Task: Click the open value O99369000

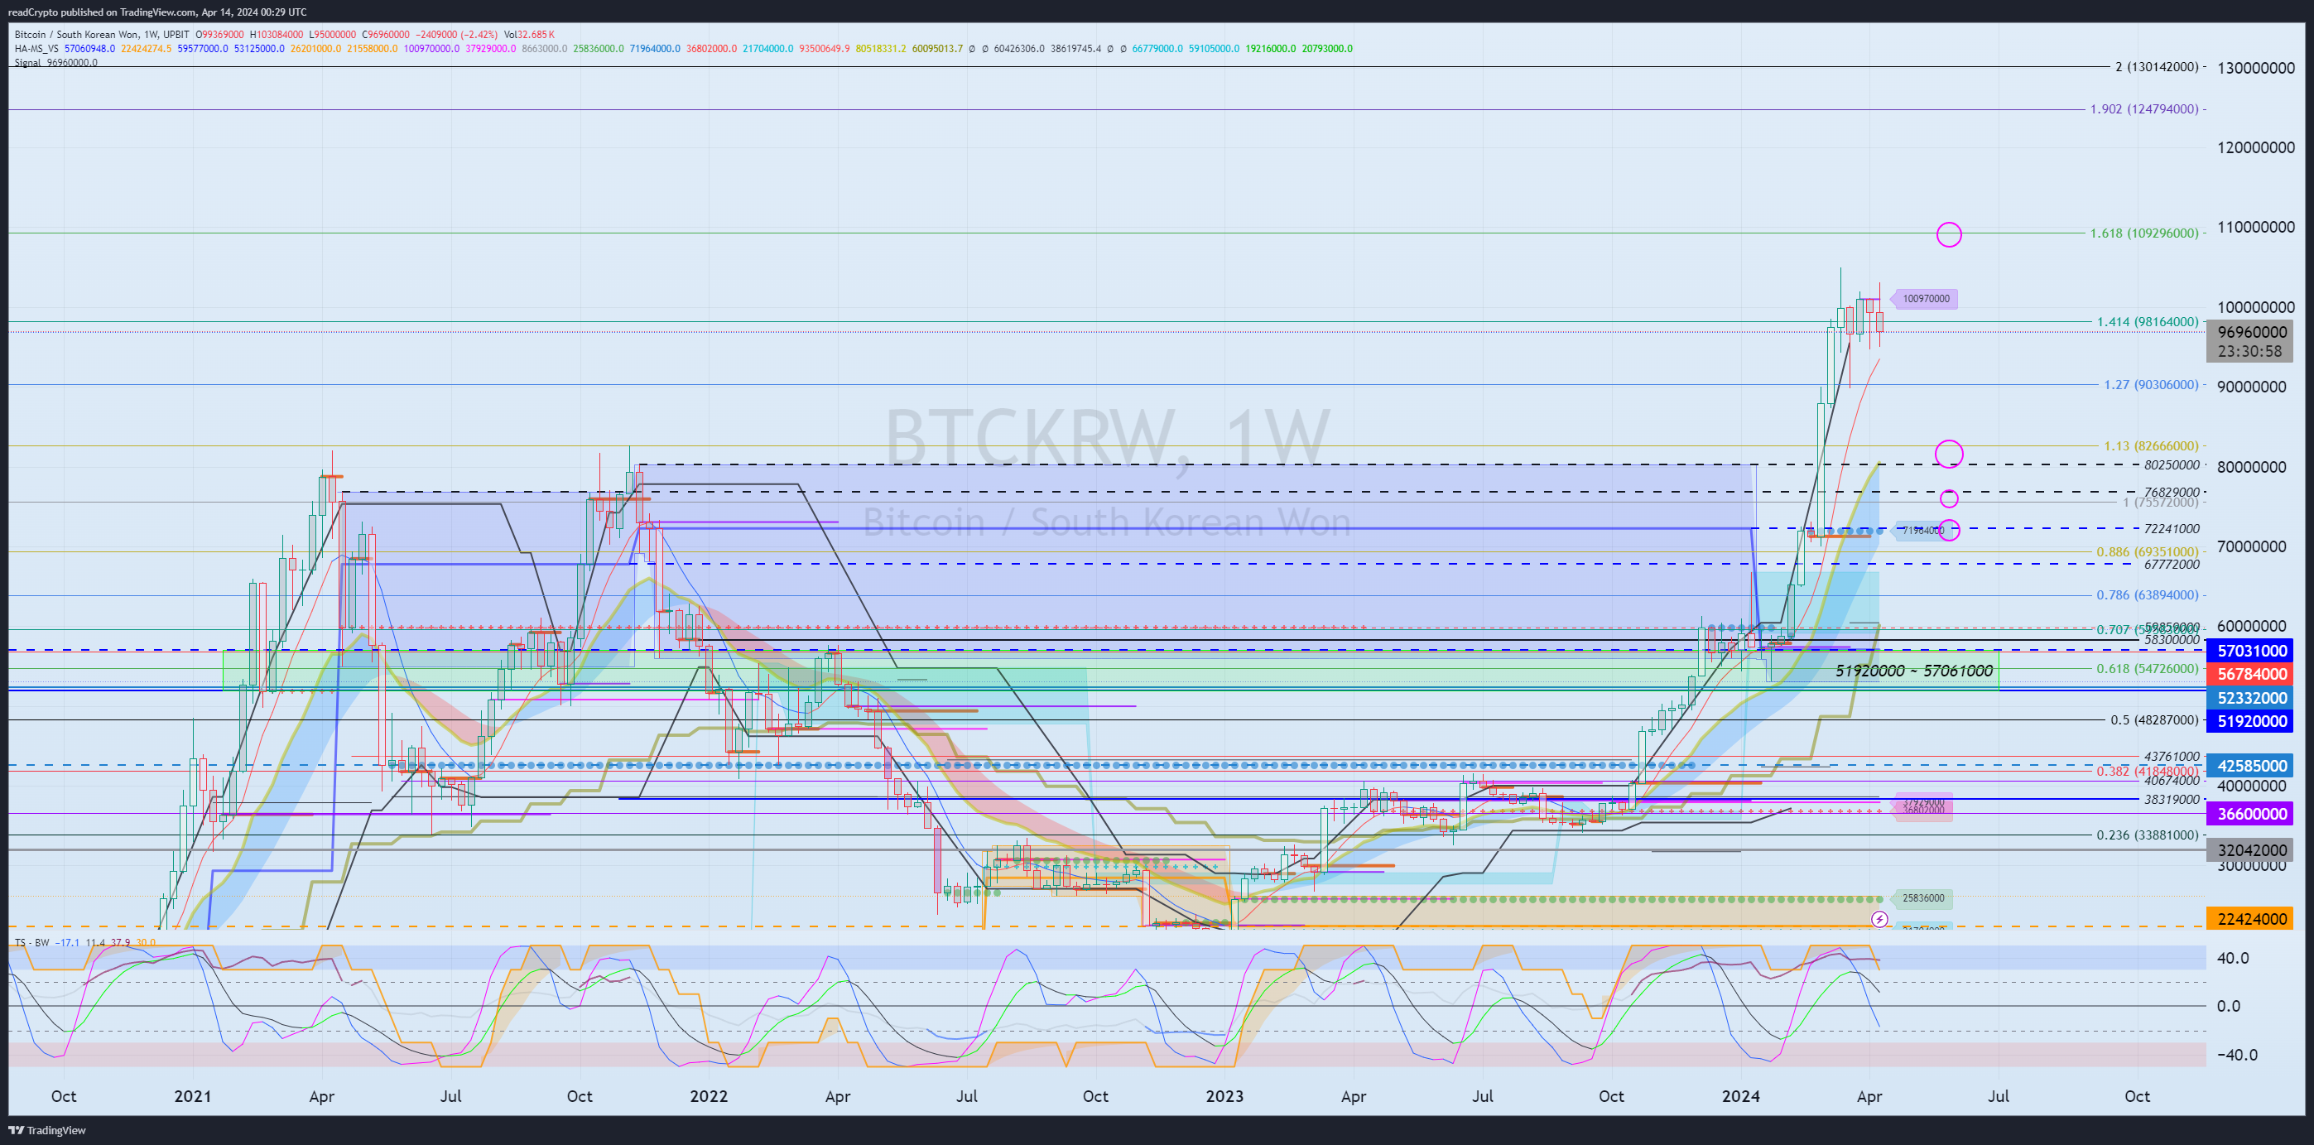Action: coord(220,34)
